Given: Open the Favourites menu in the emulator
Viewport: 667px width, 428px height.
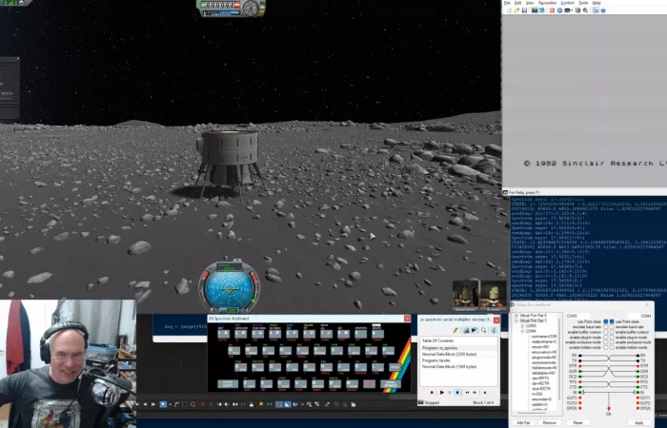Looking at the screenshot, I should coord(548,3).
